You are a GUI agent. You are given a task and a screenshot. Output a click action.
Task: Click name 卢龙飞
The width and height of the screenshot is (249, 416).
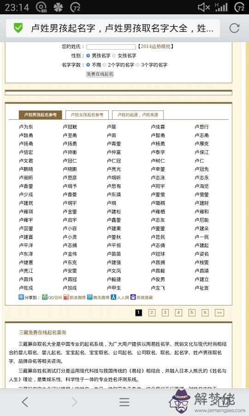[158, 288]
